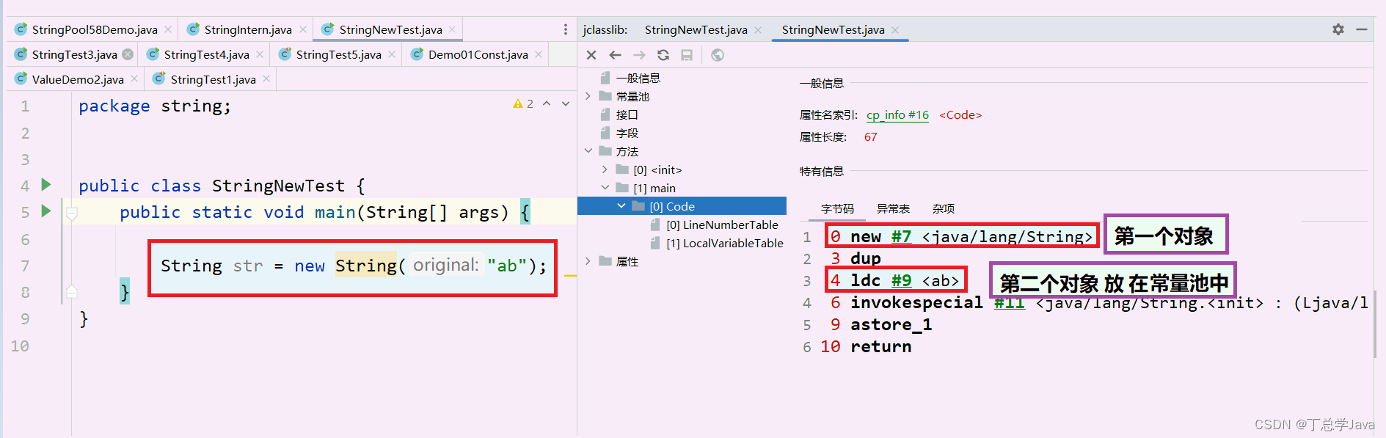This screenshot has width=1386, height=438.
Task: Select the 接口 tree node
Action: click(x=627, y=114)
